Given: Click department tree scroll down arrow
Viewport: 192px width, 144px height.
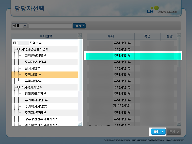Looking at the screenshot, I should coord(80,124).
